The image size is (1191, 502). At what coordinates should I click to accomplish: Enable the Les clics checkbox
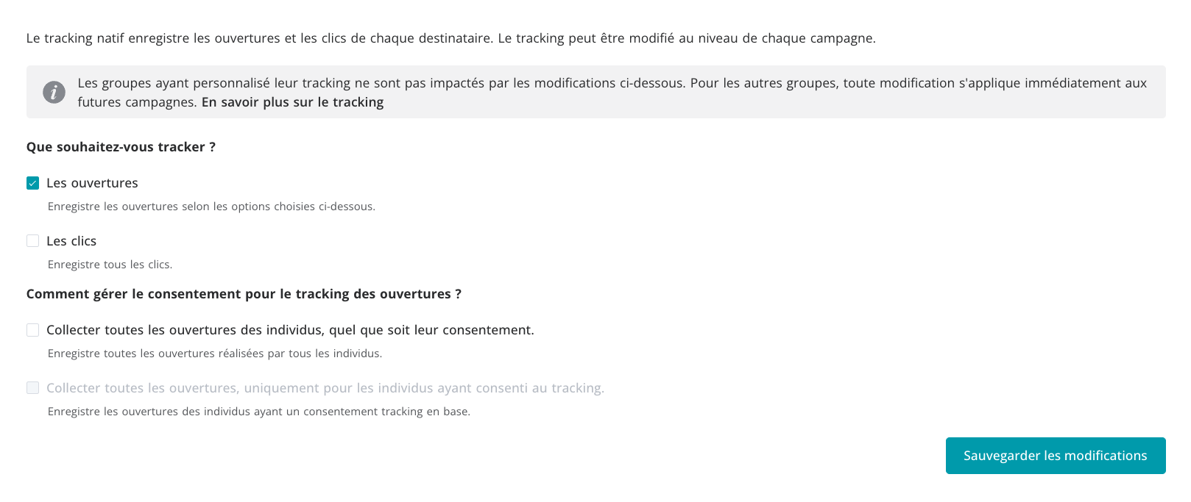click(32, 241)
